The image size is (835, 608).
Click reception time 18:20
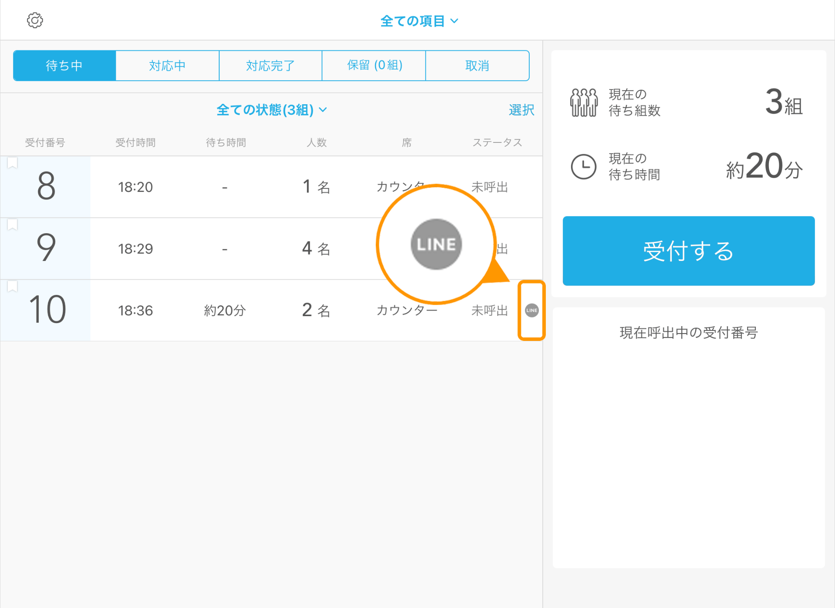135,187
